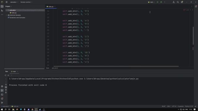Close the main run tab
Viewport: 198px width, 111px height.
tap(17, 72)
